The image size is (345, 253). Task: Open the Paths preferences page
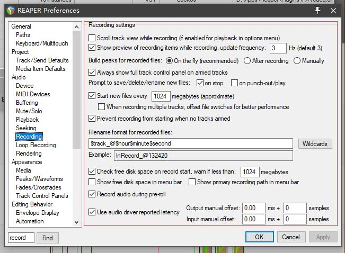23,35
